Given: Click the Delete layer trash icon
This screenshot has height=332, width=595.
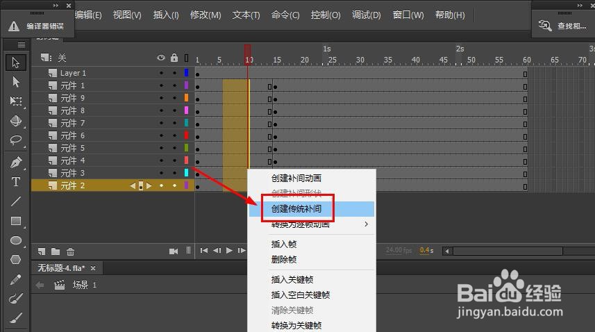Looking at the screenshot, I should [70, 251].
